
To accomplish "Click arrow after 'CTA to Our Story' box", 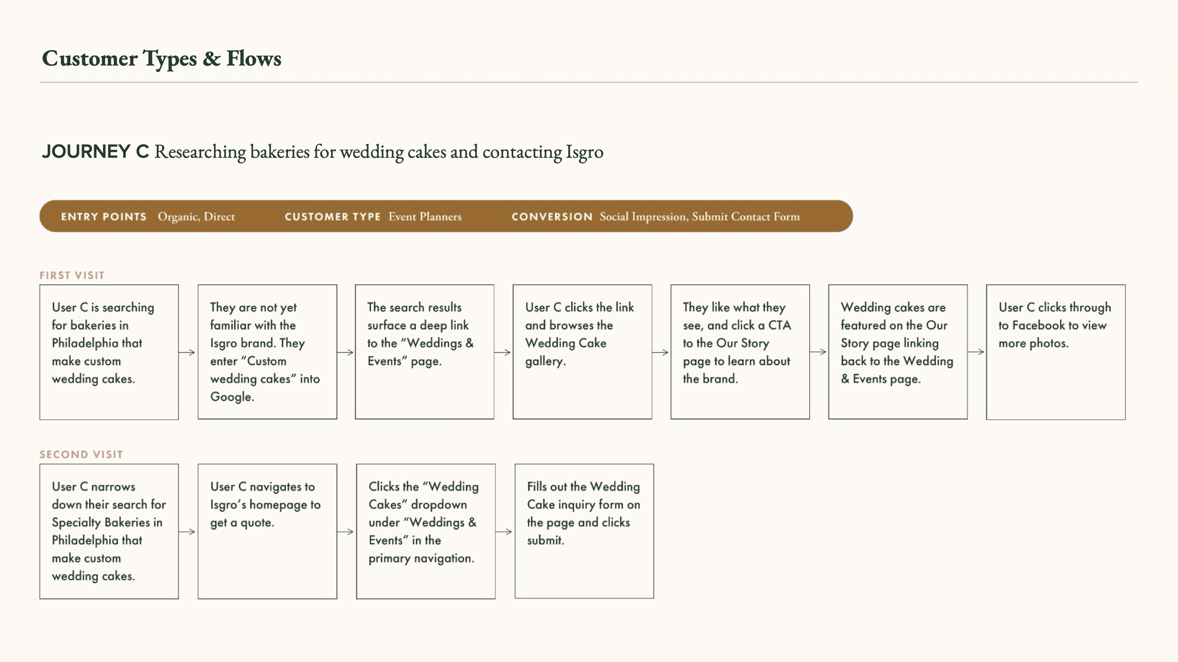I will (818, 352).
